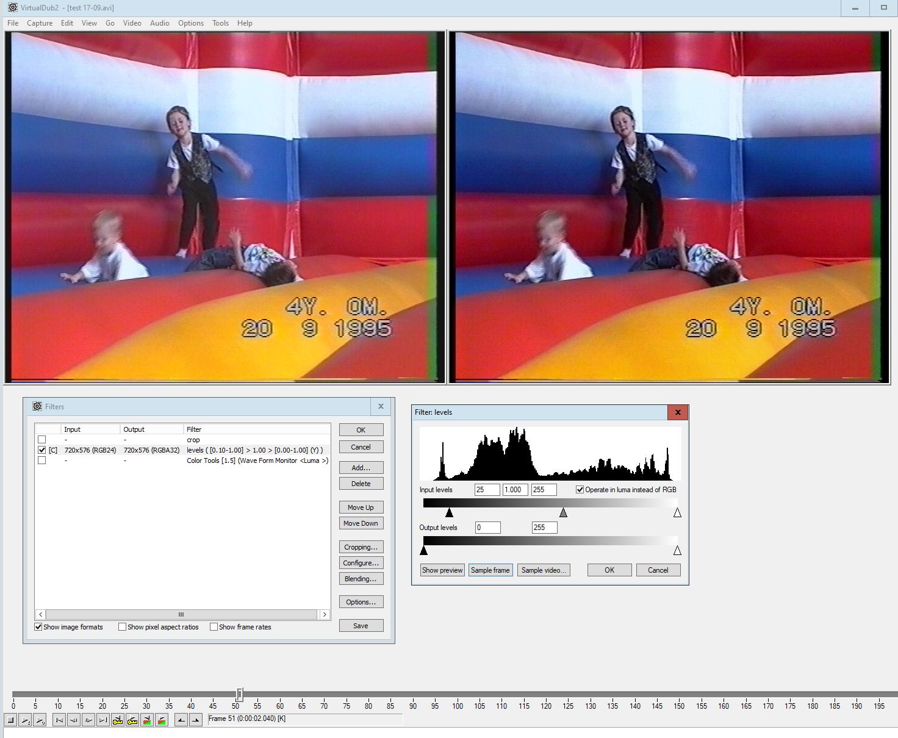Open the Tools menu
The image size is (898, 738).
220,23
